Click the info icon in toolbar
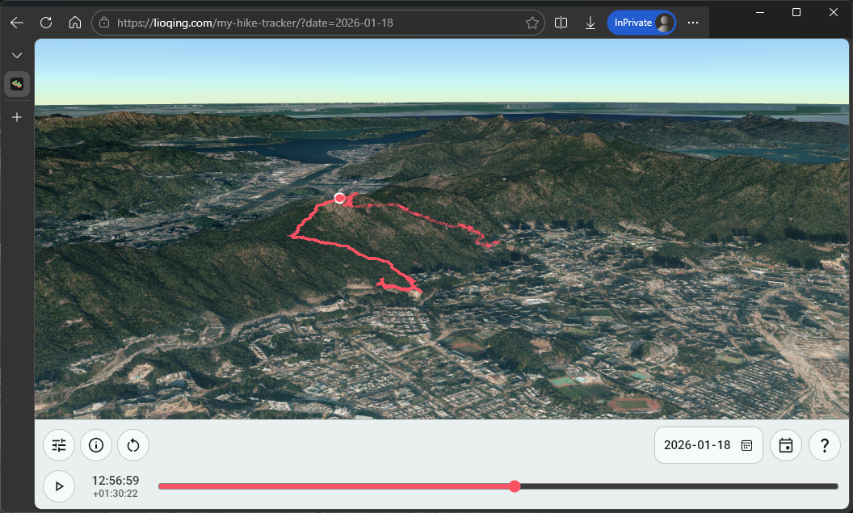Image resolution: width=853 pixels, height=513 pixels. click(x=95, y=445)
